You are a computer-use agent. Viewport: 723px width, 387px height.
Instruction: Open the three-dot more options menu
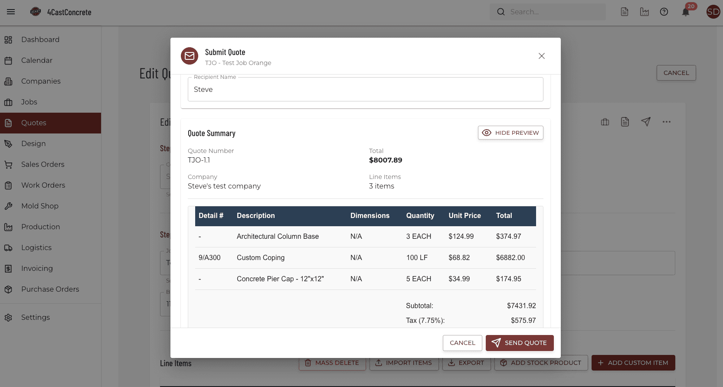(x=667, y=122)
